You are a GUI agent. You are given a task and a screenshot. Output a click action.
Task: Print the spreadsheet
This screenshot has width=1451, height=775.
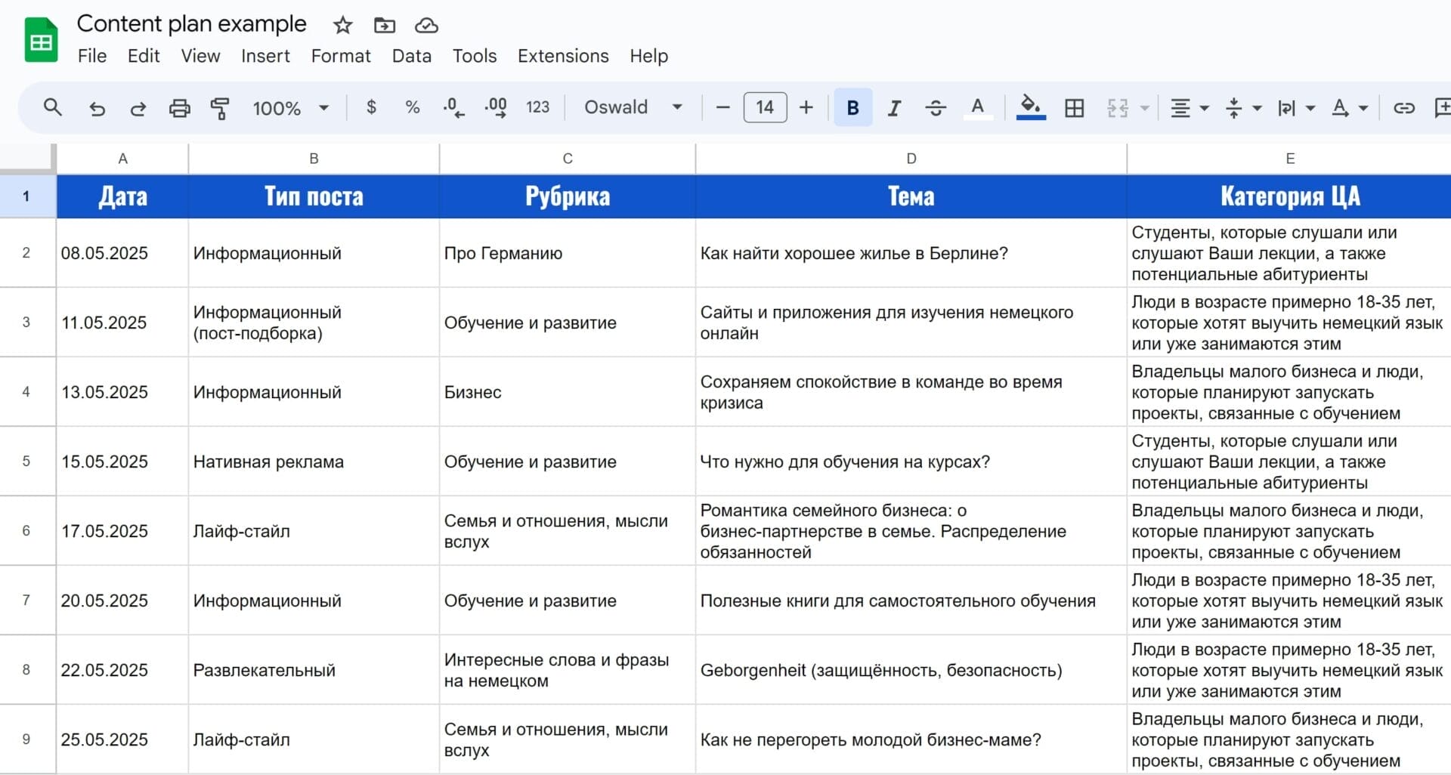click(179, 107)
